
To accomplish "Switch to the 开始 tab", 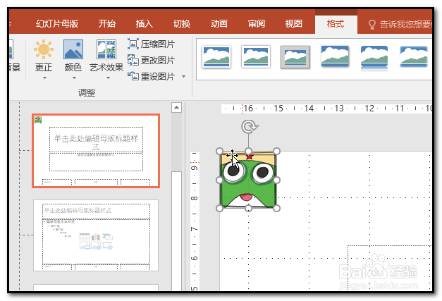I will (107, 24).
